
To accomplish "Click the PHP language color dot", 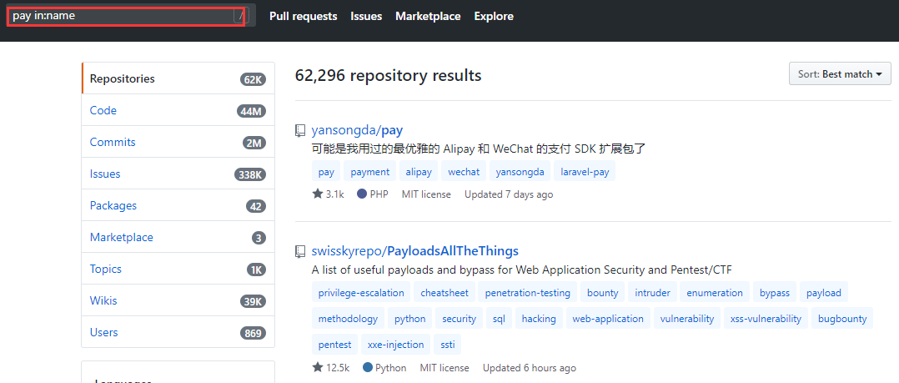I will click(x=362, y=194).
